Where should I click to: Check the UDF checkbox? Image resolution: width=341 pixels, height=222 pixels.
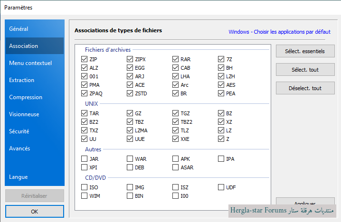click(221, 187)
